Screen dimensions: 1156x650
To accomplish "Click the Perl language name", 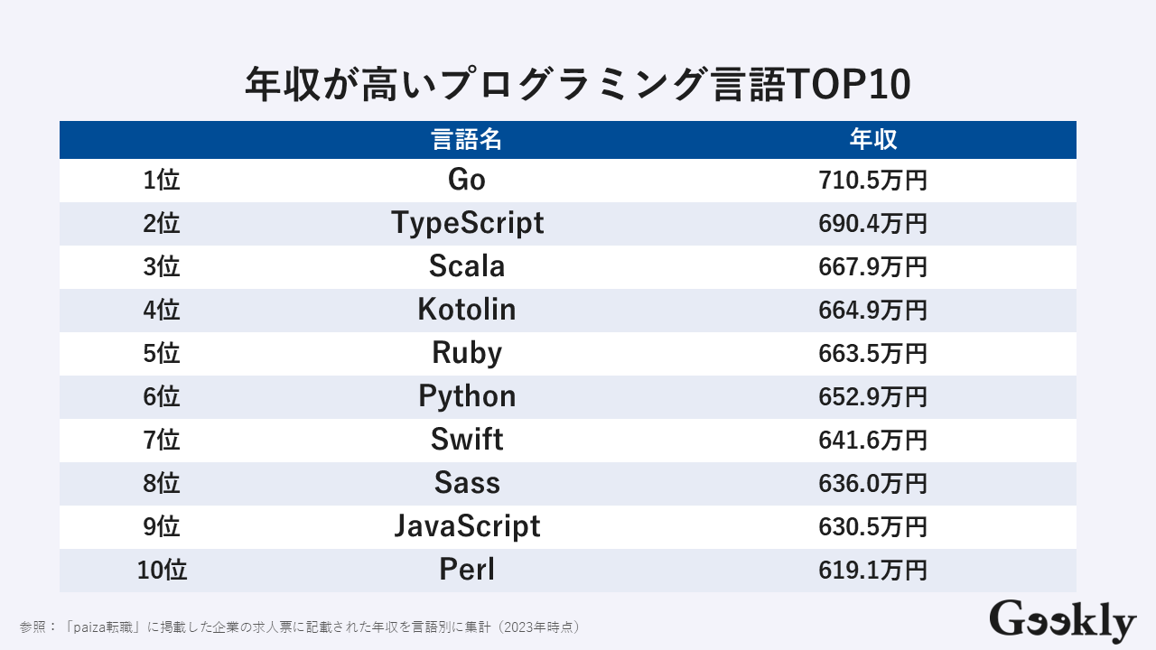I will click(x=466, y=570).
